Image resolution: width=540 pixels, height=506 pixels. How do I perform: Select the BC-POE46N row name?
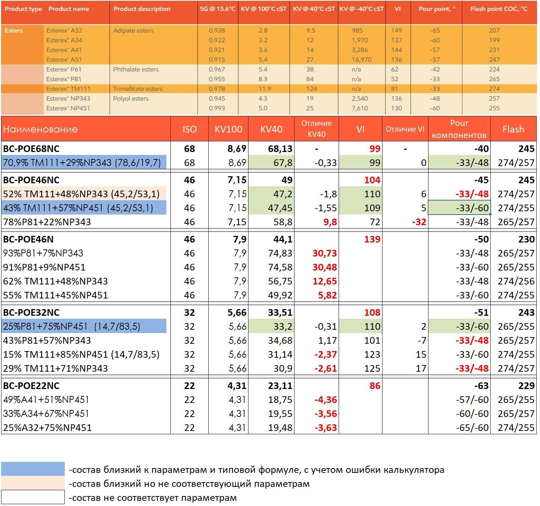(28, 239)
